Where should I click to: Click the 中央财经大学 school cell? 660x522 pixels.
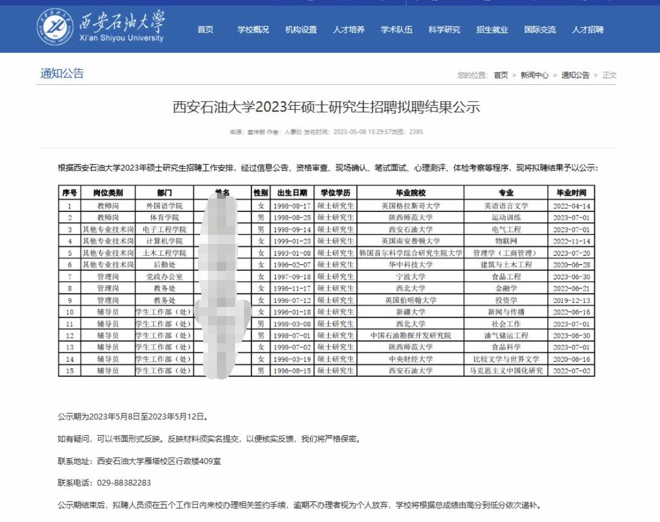point(410,359)
